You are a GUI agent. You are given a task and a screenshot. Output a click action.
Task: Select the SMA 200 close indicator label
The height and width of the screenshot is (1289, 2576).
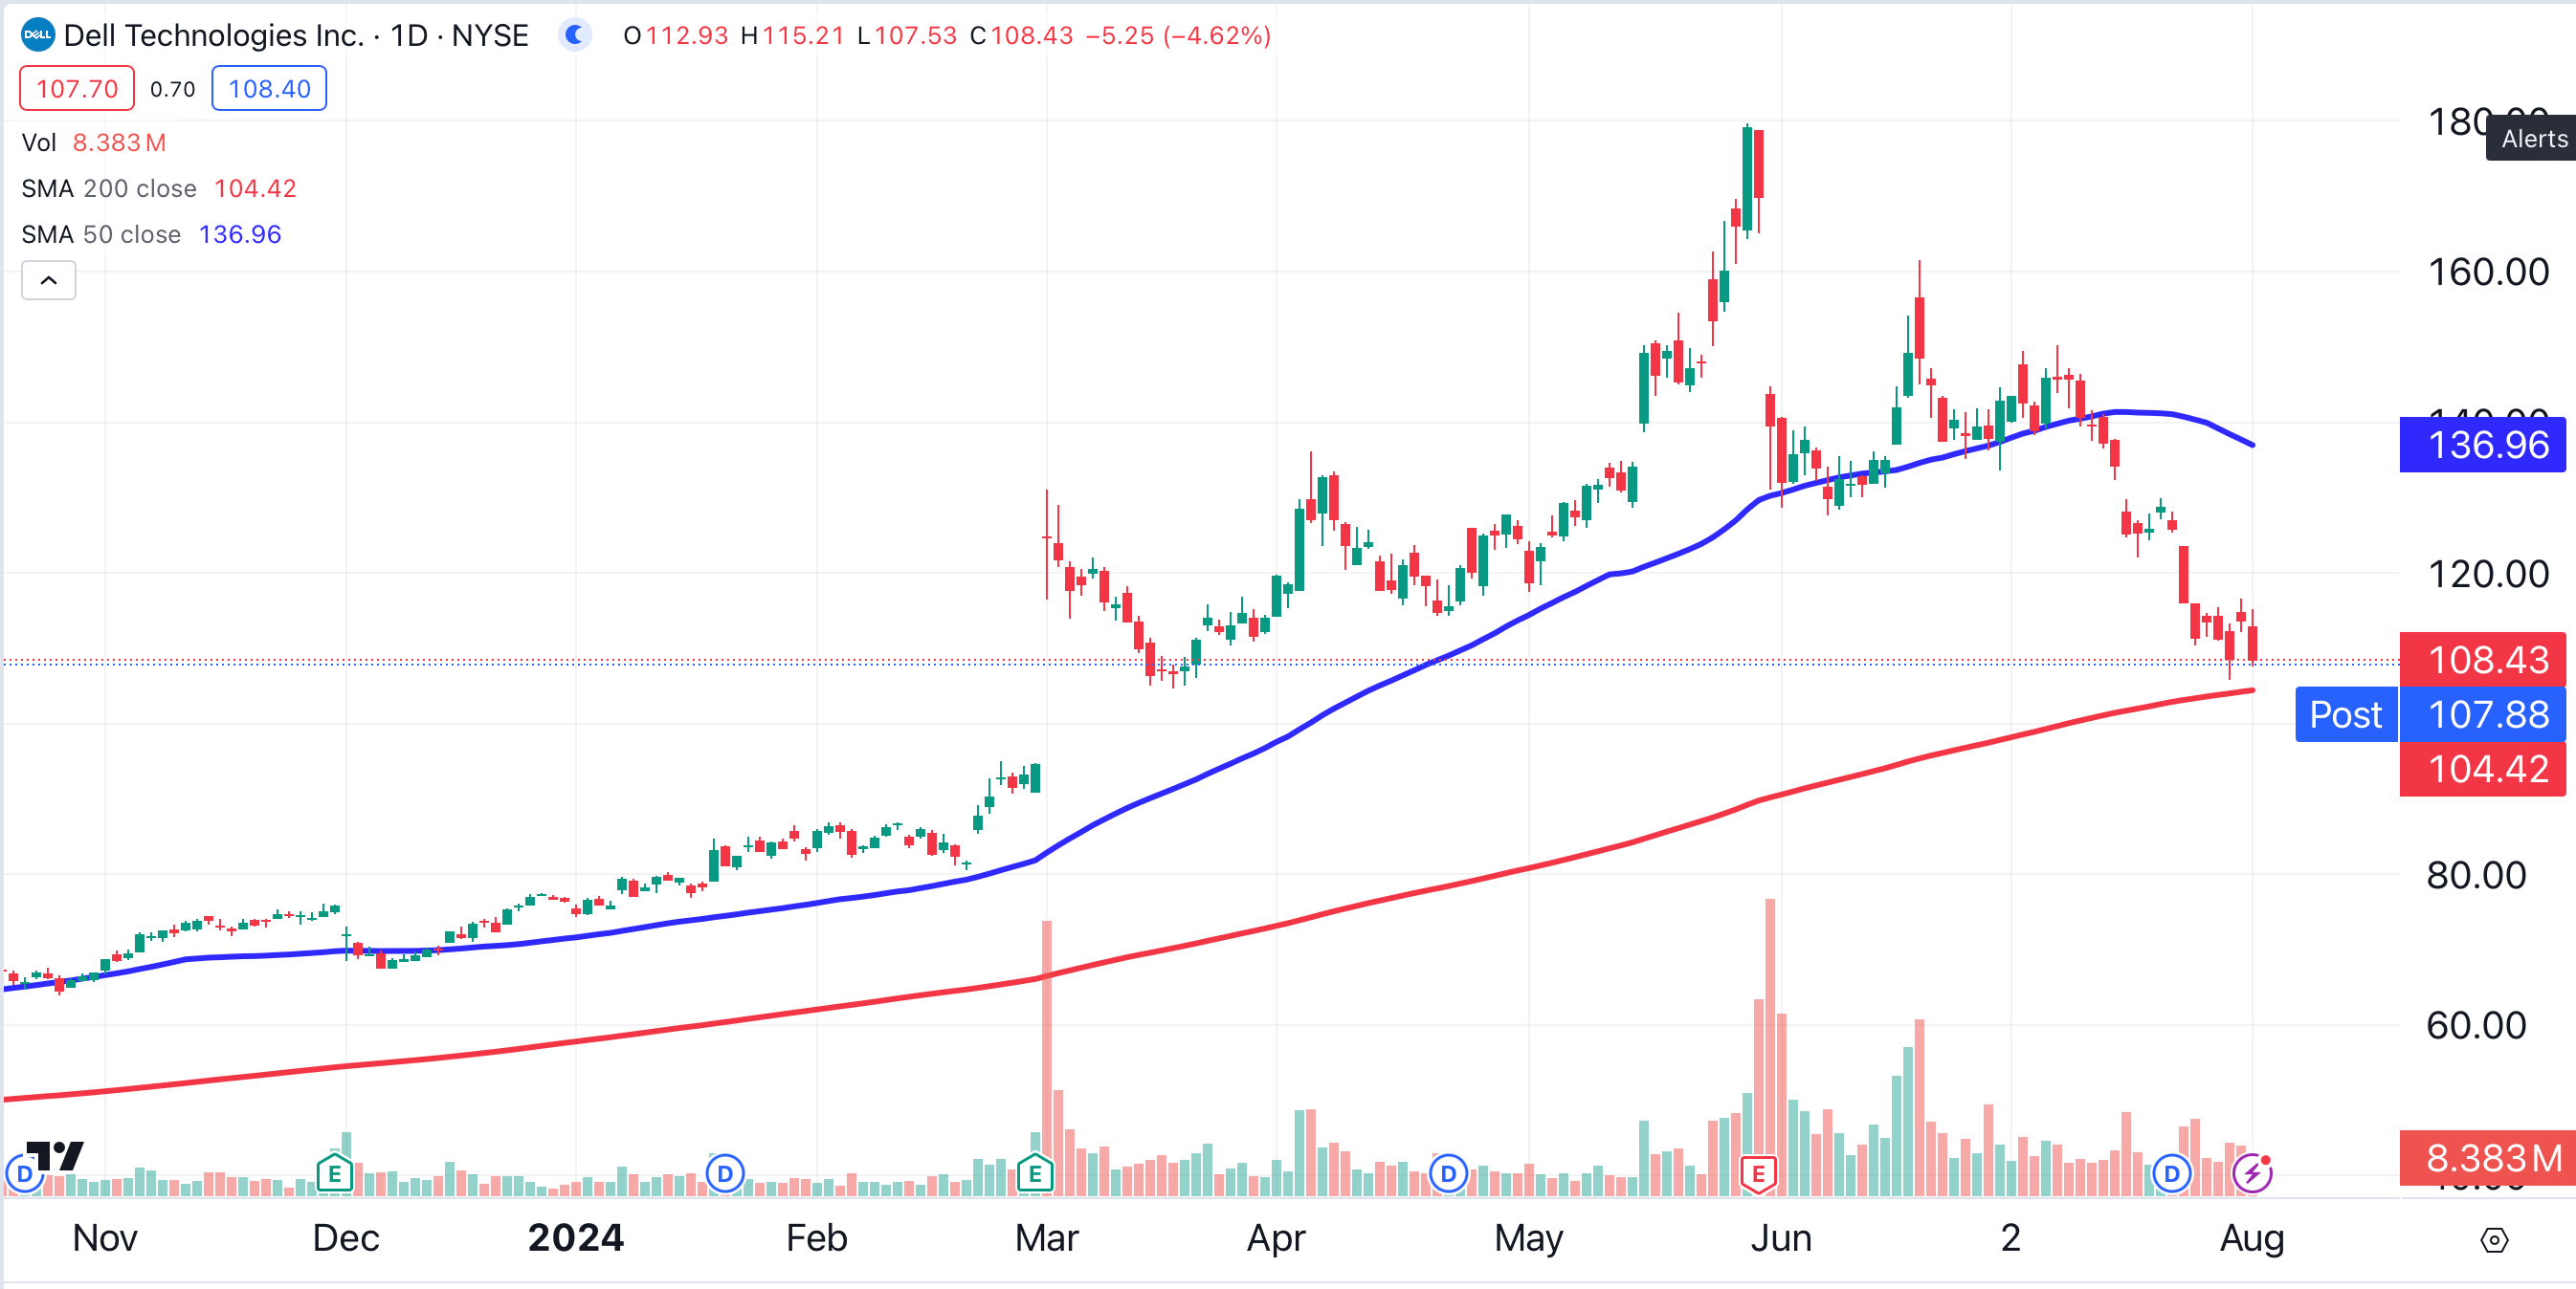point(109,188)
